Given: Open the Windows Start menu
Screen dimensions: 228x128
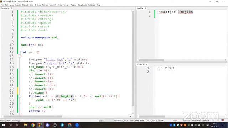Looking at the screenshot, I should click(x=3, y=125).
